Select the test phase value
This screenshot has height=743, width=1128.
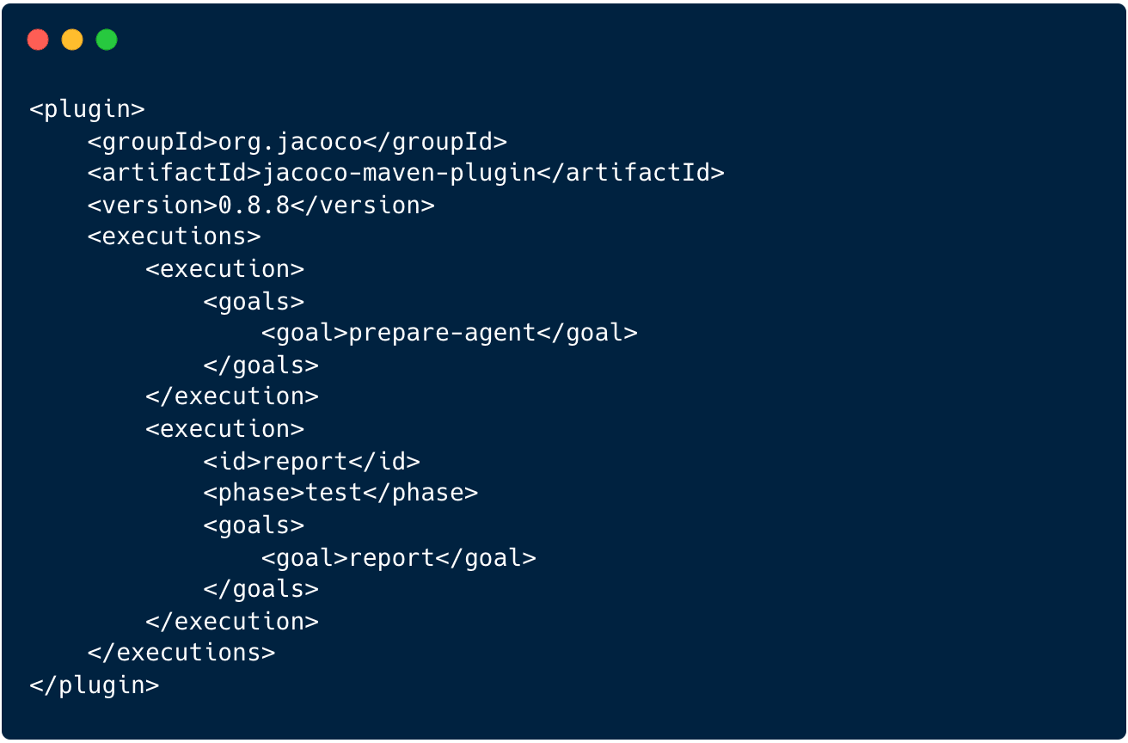coord(334,493)
